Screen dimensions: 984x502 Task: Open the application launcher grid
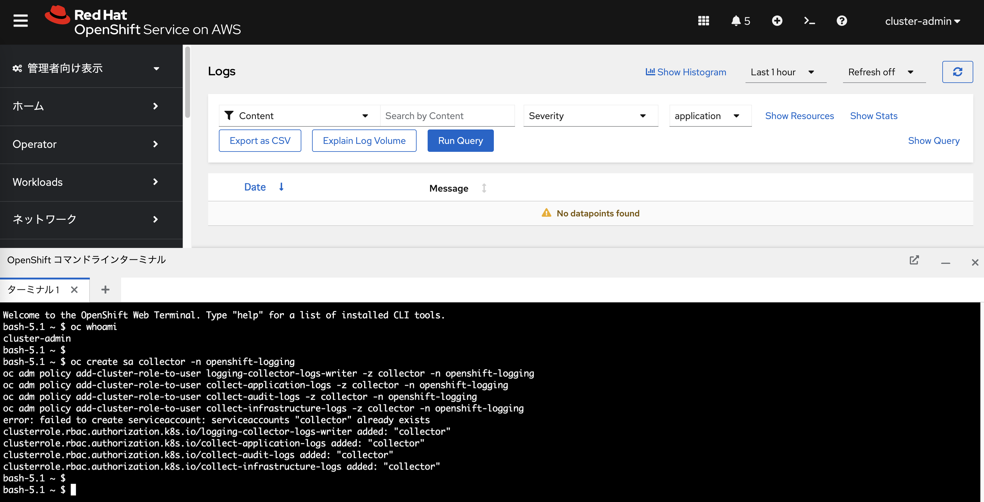703,21
